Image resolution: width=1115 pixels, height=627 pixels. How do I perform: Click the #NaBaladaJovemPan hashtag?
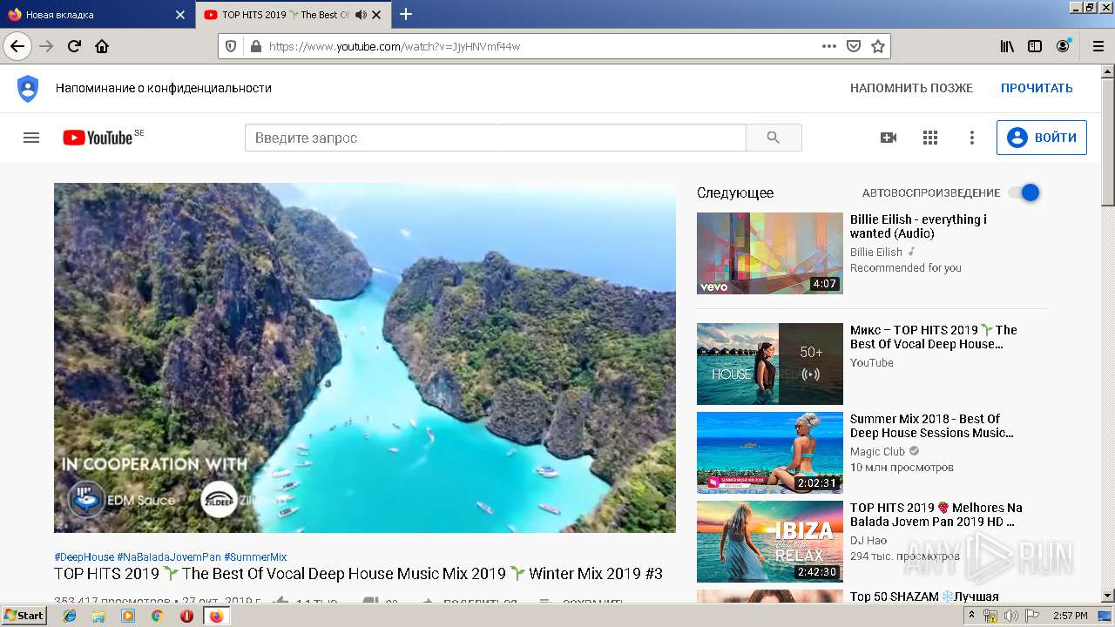point(169,557)
